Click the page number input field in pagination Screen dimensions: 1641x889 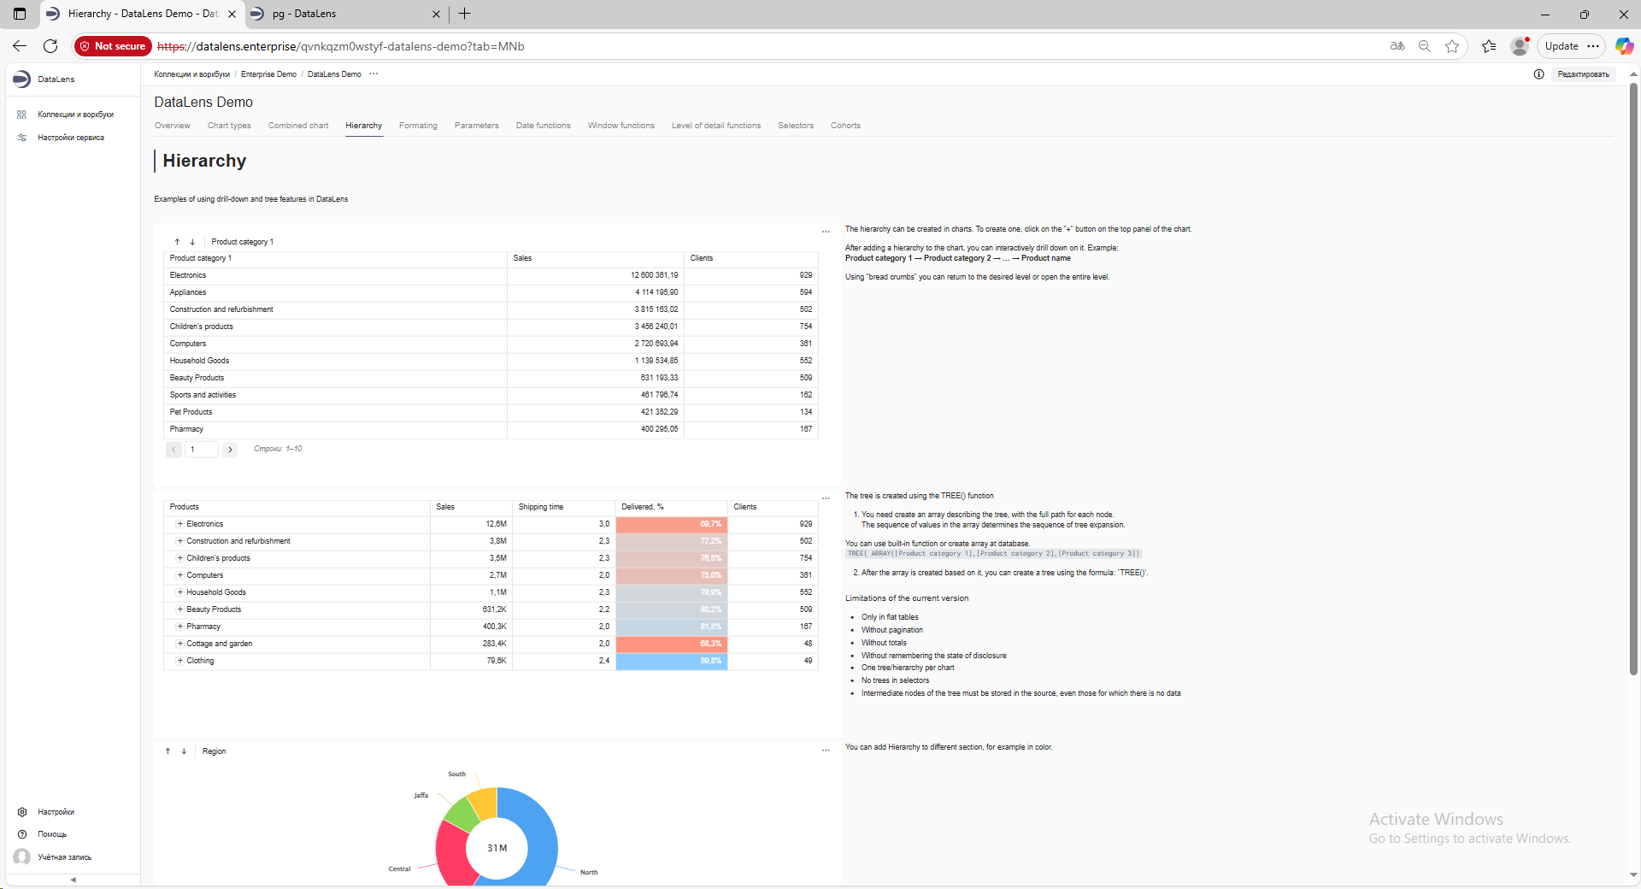pyautogui.click(x=202, y=450)
